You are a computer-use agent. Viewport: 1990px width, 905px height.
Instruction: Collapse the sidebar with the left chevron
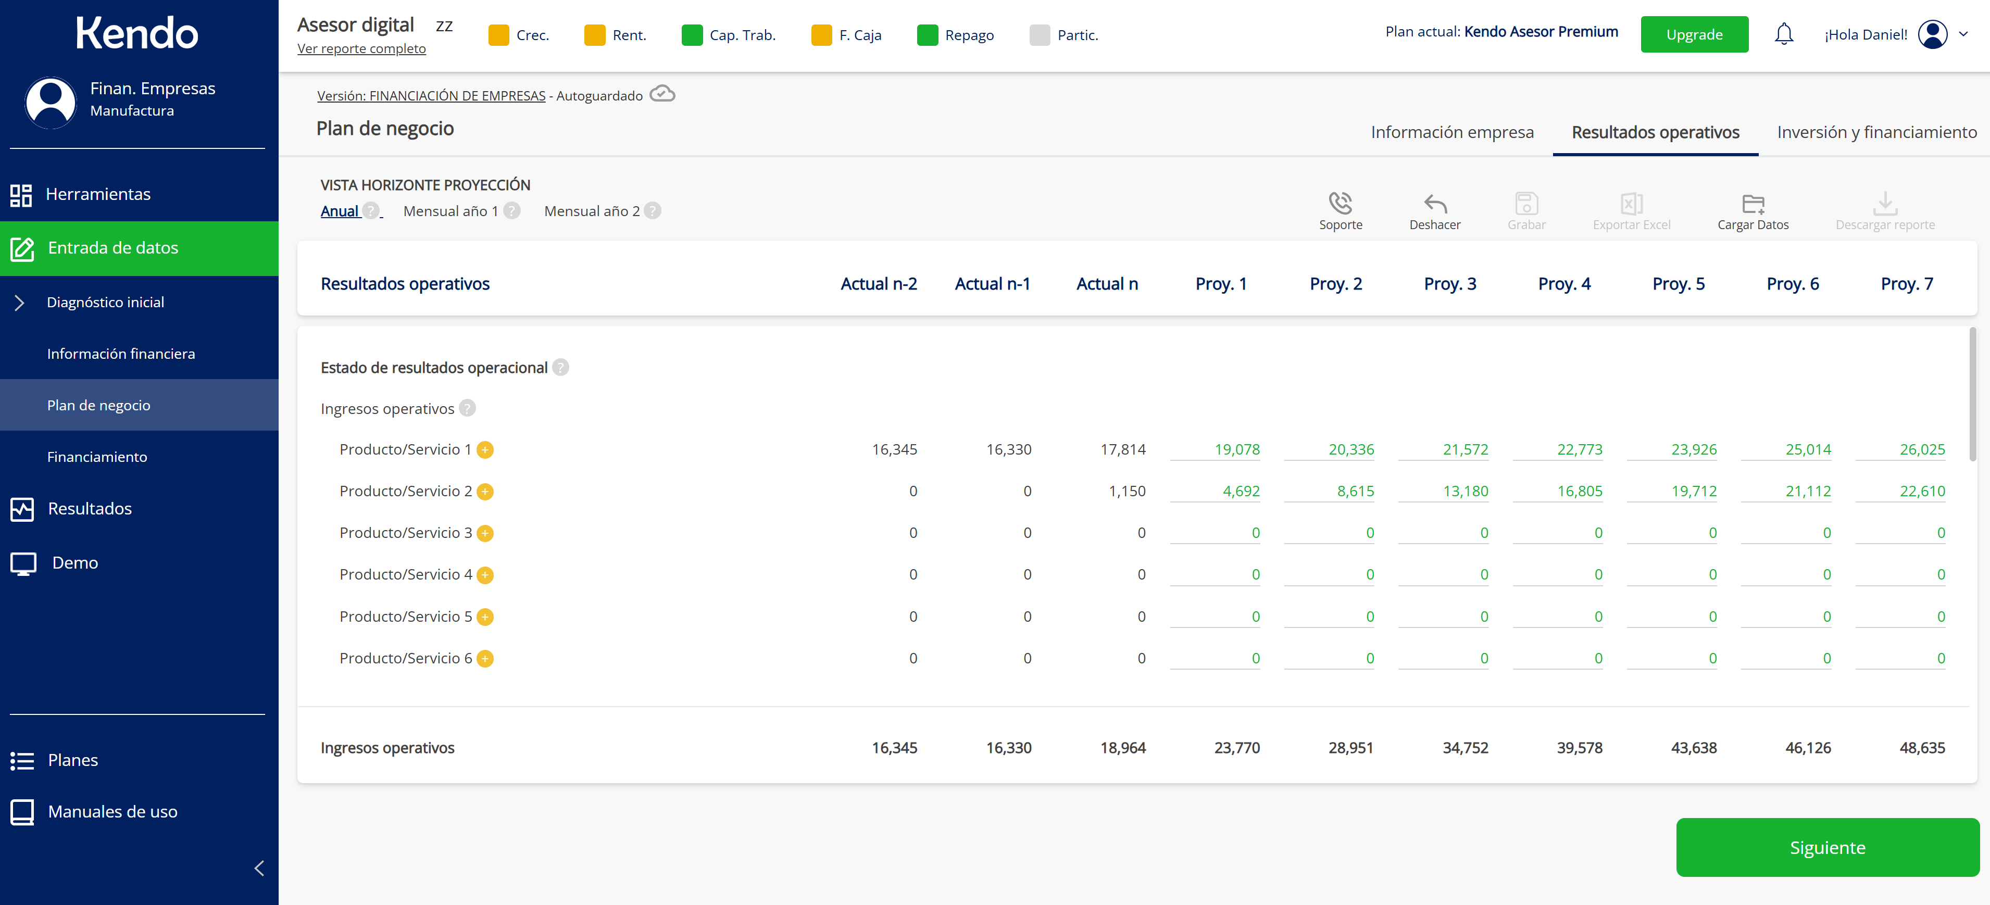coord(259,868)
